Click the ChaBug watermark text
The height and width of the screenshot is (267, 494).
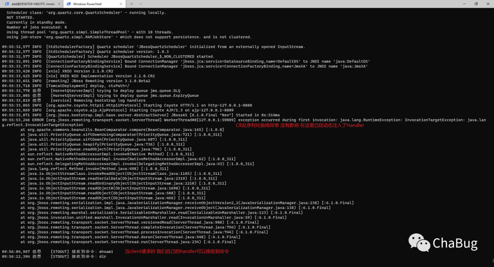[455, 243]
